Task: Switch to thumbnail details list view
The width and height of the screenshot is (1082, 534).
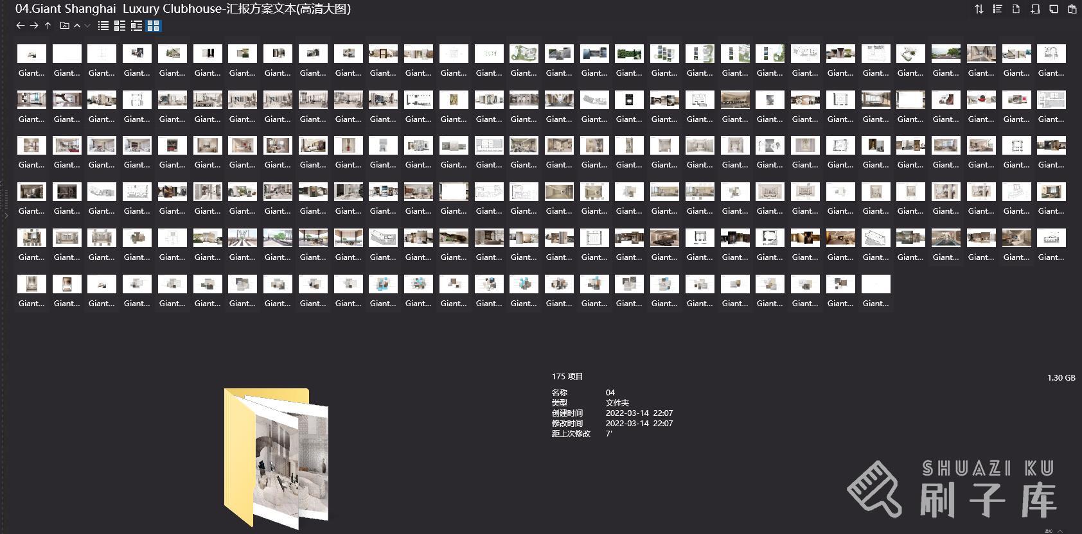Action: [120, 26]
